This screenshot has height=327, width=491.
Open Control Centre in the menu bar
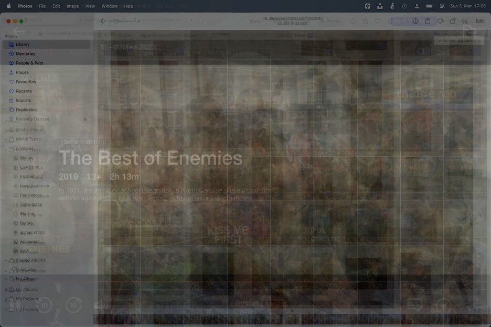[x=442, y=6]
